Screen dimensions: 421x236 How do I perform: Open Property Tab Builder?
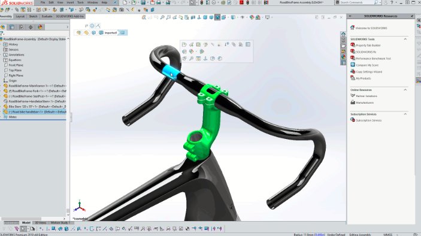click(368, 46)
